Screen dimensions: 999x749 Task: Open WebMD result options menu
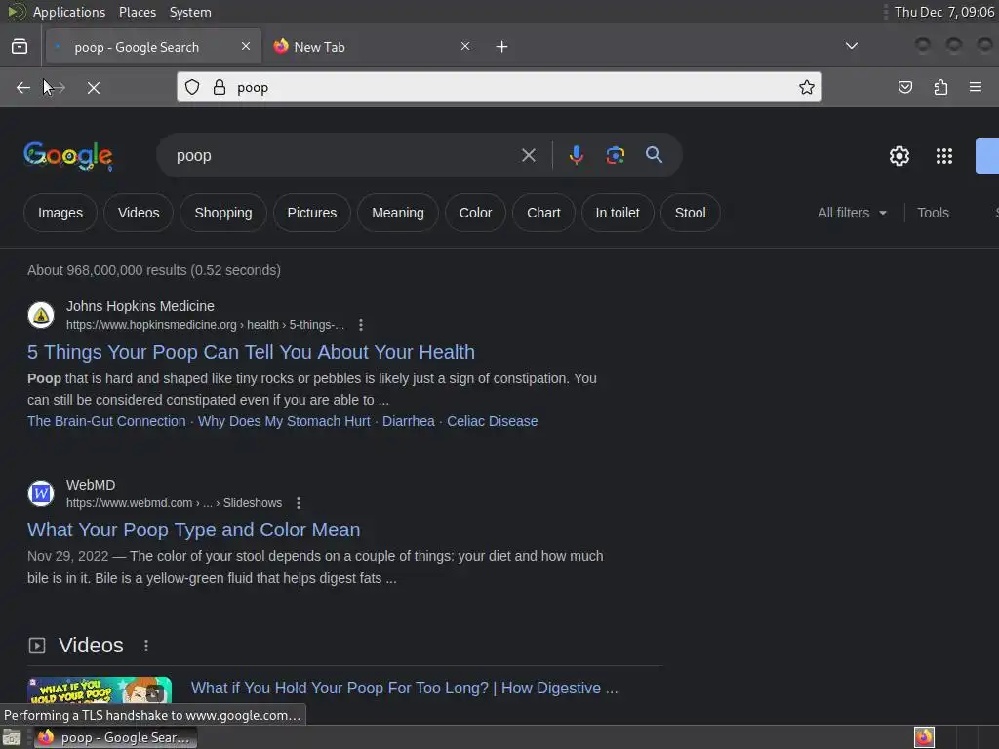point(299,503)
